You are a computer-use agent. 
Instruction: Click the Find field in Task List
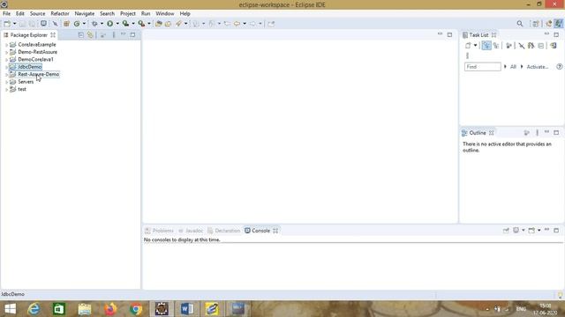point(483,67)
